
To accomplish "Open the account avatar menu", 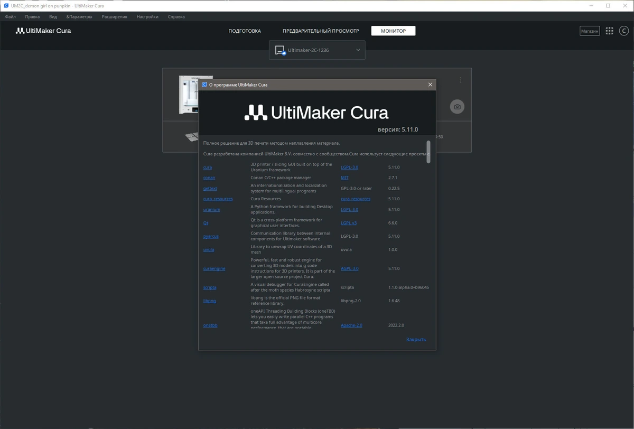I will 623,31.
